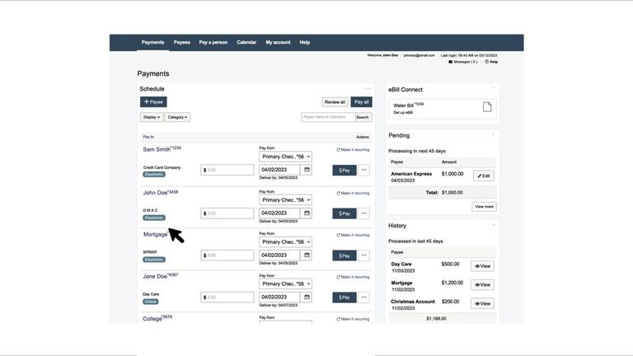Open Pay from account dropdown for John Doe

285,199
